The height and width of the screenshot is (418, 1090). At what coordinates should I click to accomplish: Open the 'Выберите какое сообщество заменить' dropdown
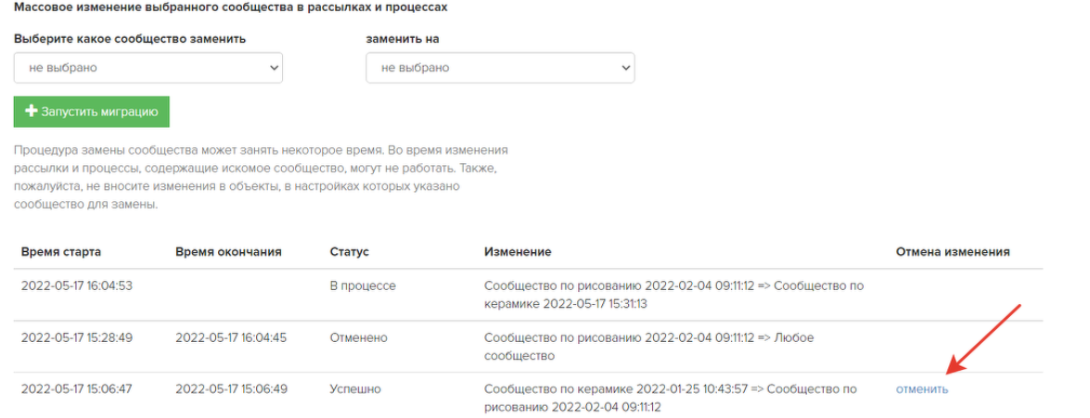pyautogui.click(x=148, y=68)
